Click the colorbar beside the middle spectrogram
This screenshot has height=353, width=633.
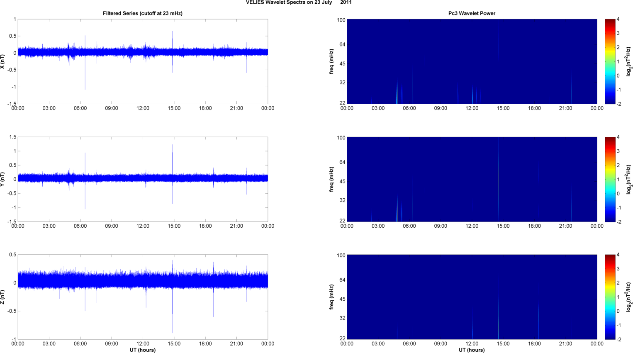pyautogui.click(x=610, y=179)
